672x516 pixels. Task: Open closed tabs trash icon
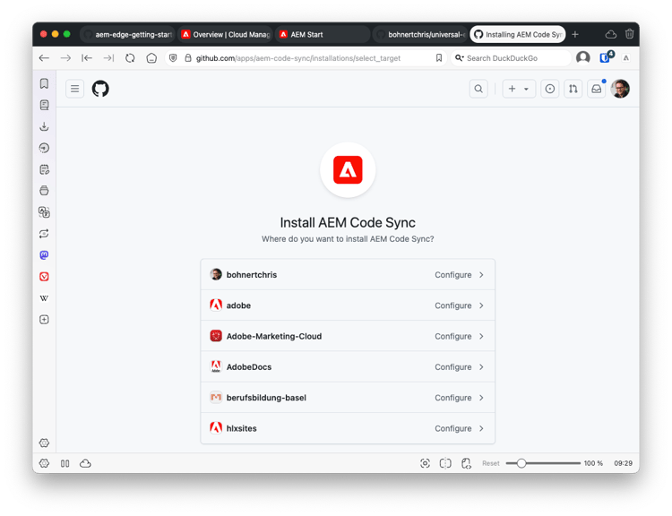(x=629, y=34)
